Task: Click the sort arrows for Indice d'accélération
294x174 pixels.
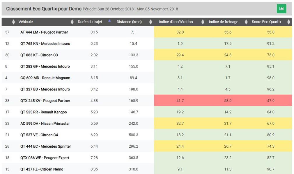Action: (x=203, y=22)
